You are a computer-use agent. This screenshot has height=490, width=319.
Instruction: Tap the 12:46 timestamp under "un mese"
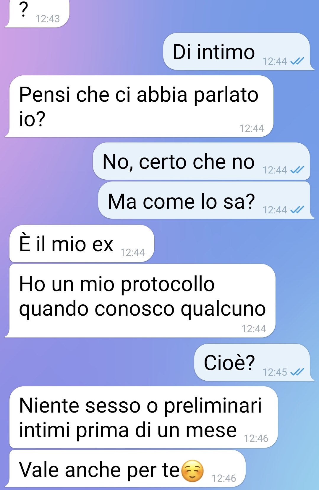click(x=256, y=438)
